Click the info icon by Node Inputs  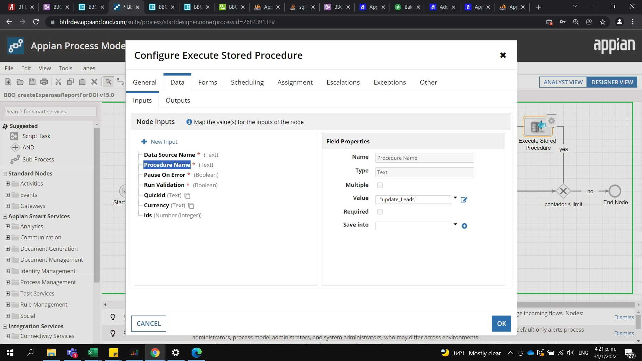[x=189, y=122]
